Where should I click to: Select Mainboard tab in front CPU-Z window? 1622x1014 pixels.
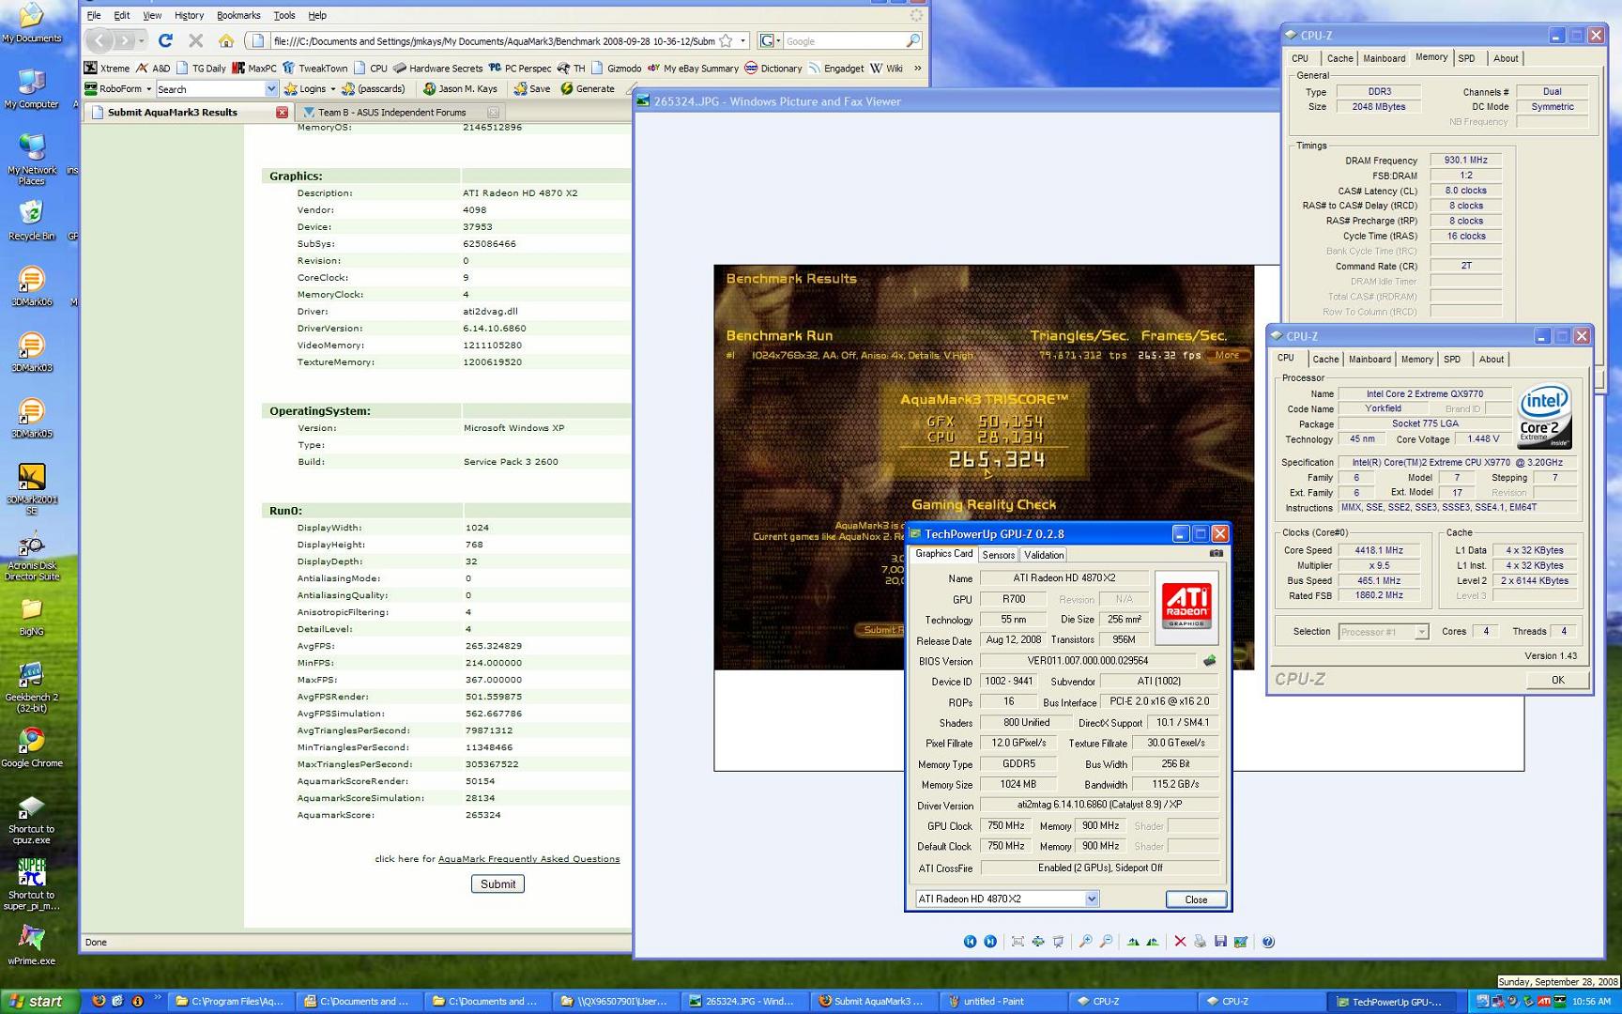click(x=1370, y=360)
